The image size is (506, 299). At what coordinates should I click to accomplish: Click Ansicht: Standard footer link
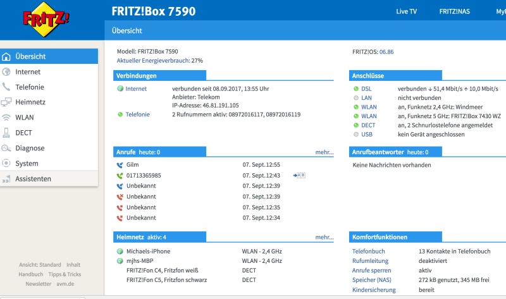click(x=40, y=265)
